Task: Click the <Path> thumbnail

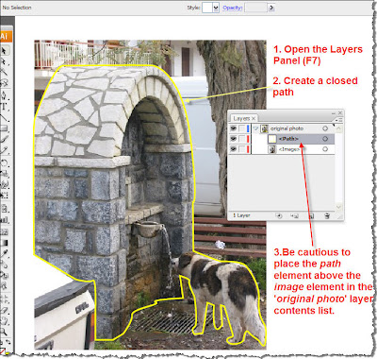Action: (272, 139)
